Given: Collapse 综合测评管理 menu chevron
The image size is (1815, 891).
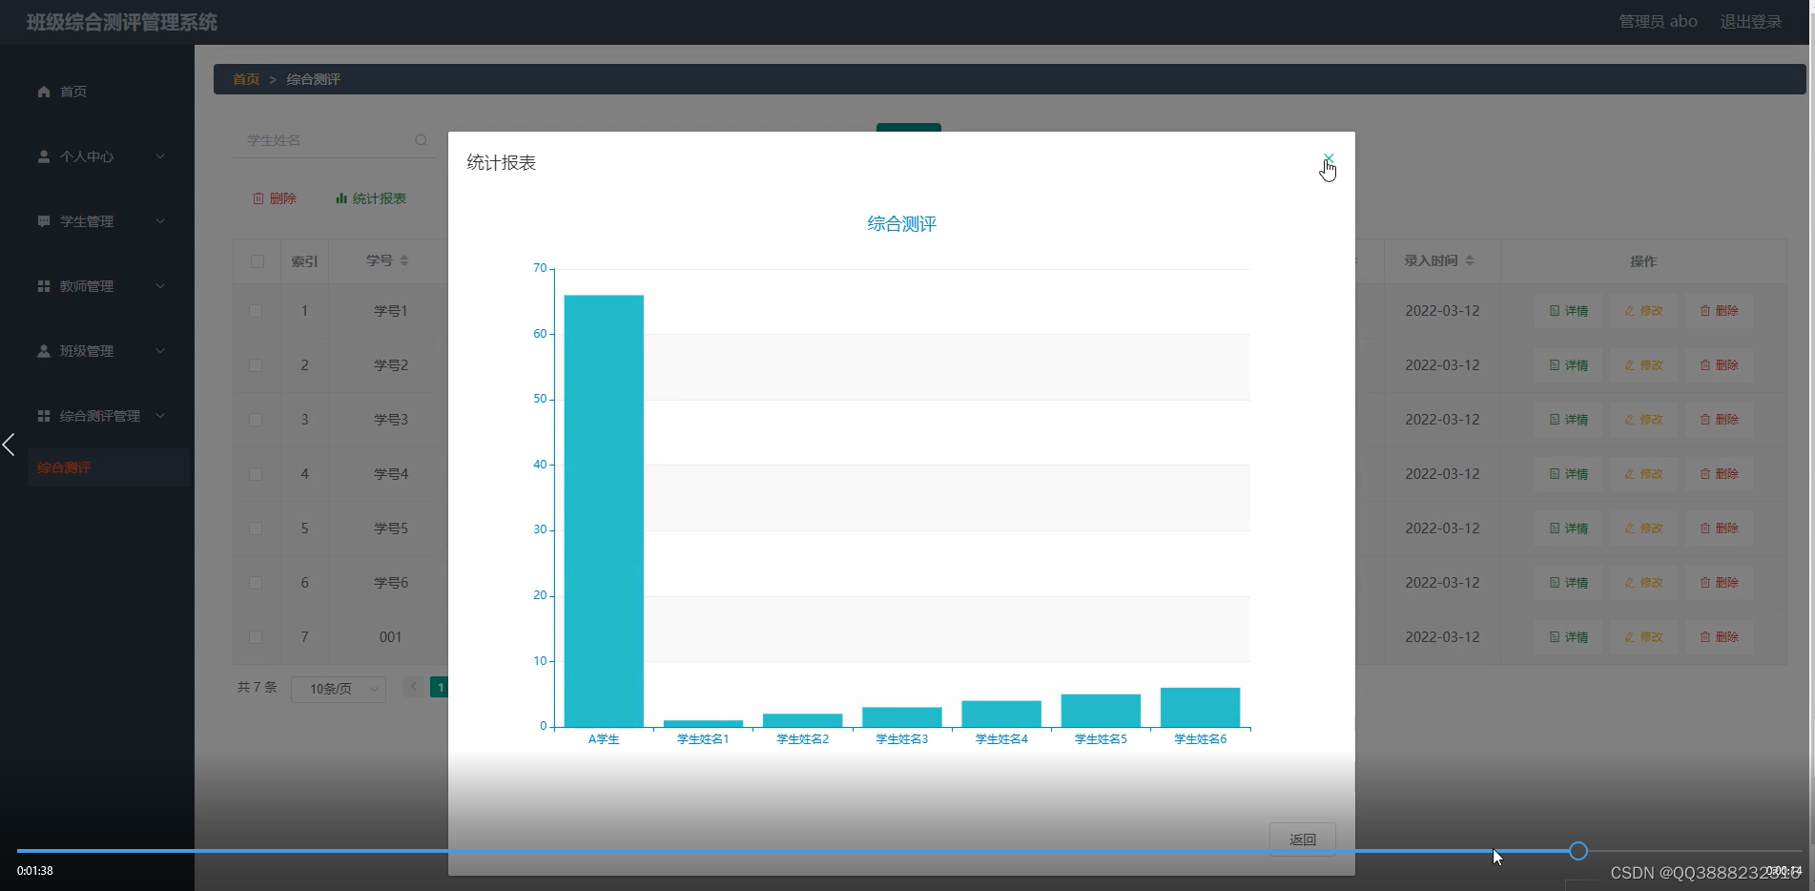Looking at the screenshot, I should 160,416.
